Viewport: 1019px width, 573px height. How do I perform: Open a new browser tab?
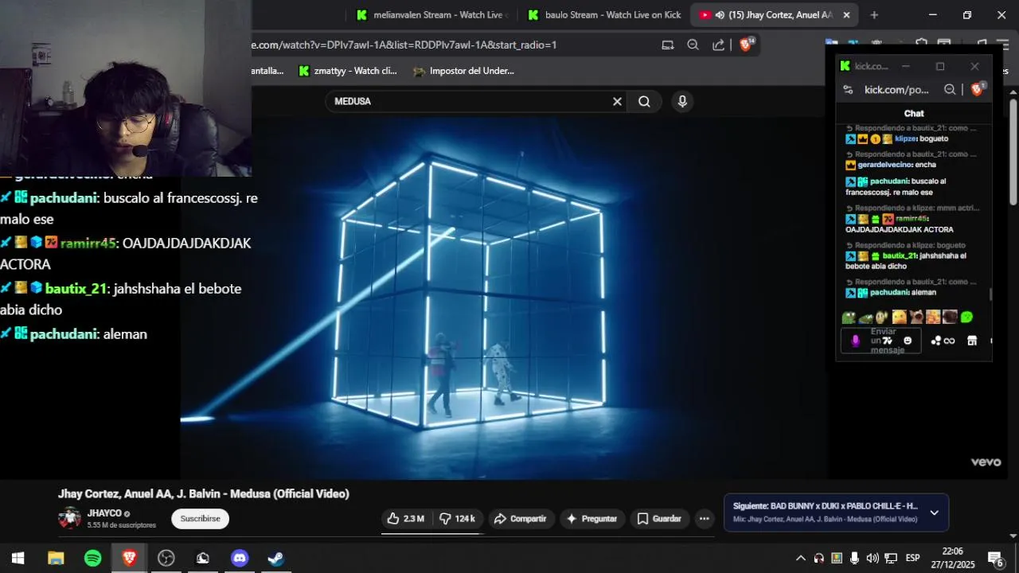pos(874,15)
